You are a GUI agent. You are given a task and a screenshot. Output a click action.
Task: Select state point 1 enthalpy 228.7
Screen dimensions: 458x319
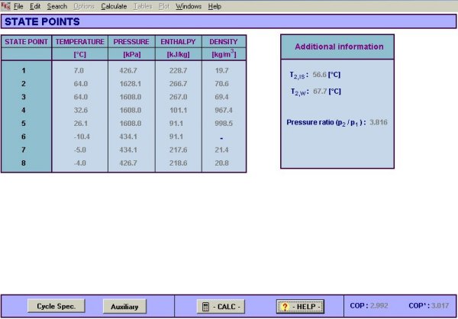(x=178, y=70)
